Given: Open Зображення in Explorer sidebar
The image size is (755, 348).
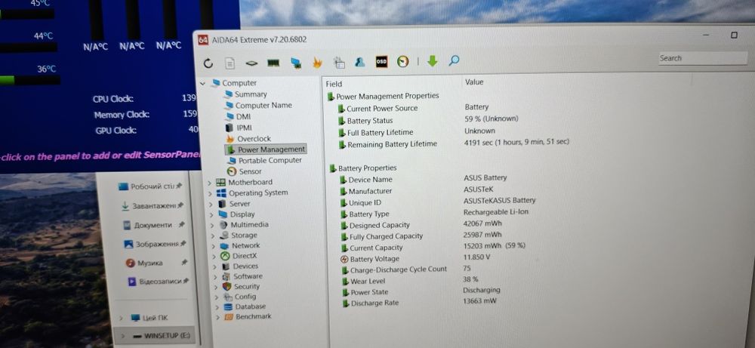Looking at the screenshot, I should 155,245.
